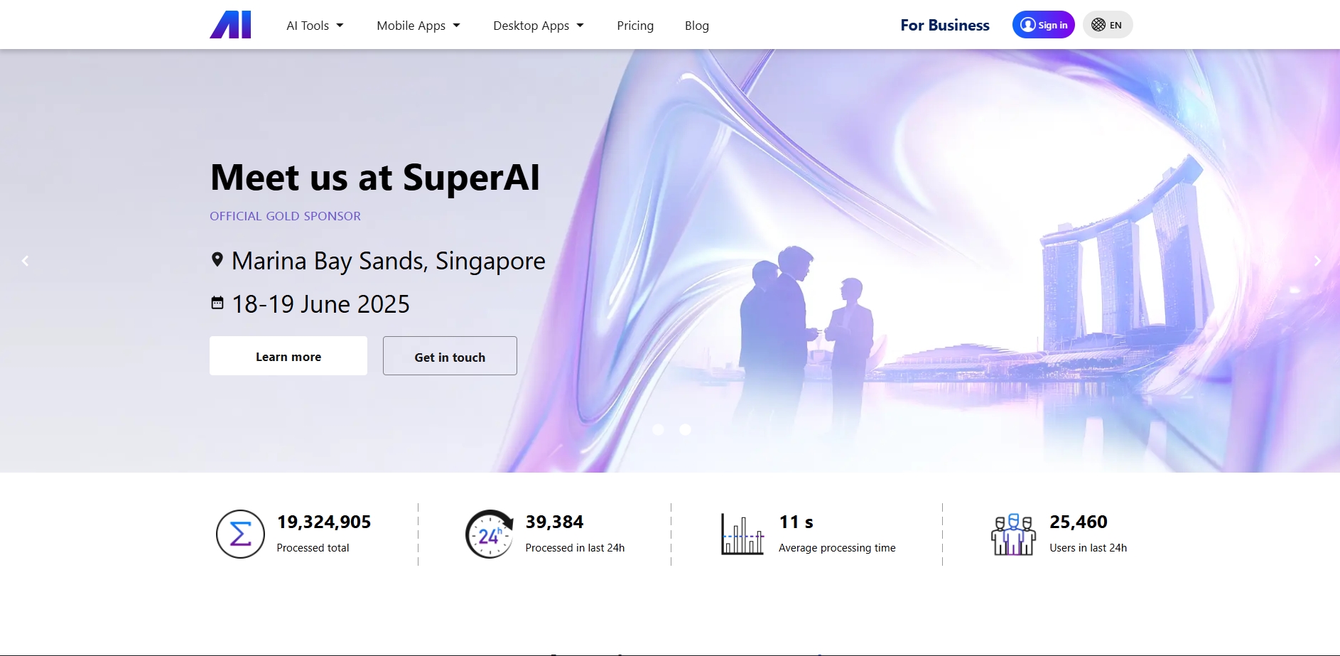
Task: Advance to the next carousel slide
Action: point(1317,261)
